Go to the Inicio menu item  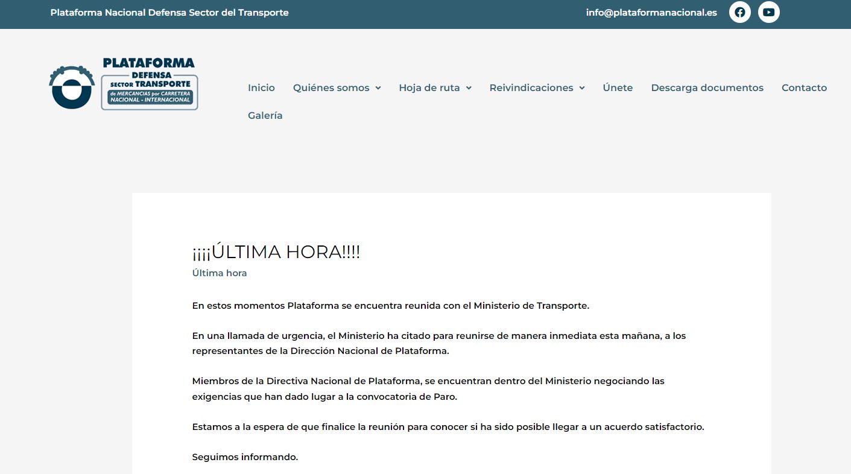pos(261,87)
